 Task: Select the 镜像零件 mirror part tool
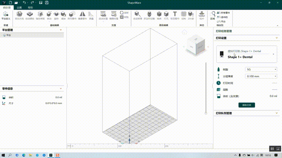(83, 15)
